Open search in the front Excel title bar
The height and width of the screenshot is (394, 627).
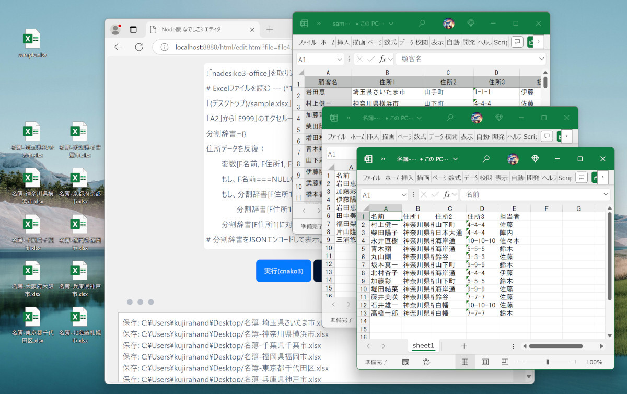click(x=486, y=159)
